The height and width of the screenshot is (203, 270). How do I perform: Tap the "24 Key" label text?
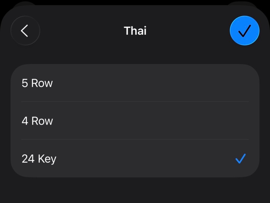(39, 159)
